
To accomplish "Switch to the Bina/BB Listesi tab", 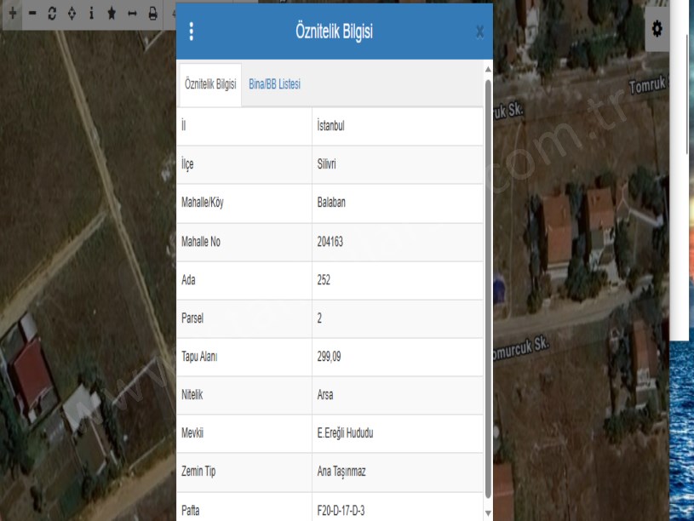I will [x=274, y=84].
